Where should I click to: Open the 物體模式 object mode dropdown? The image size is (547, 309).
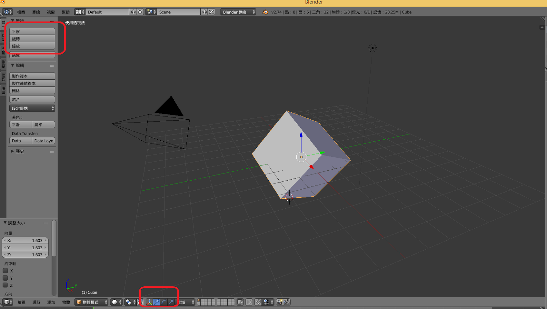point(92,302)
